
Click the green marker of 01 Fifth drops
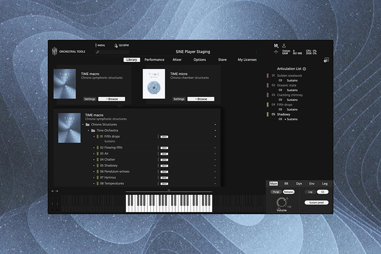click(98, 137)
